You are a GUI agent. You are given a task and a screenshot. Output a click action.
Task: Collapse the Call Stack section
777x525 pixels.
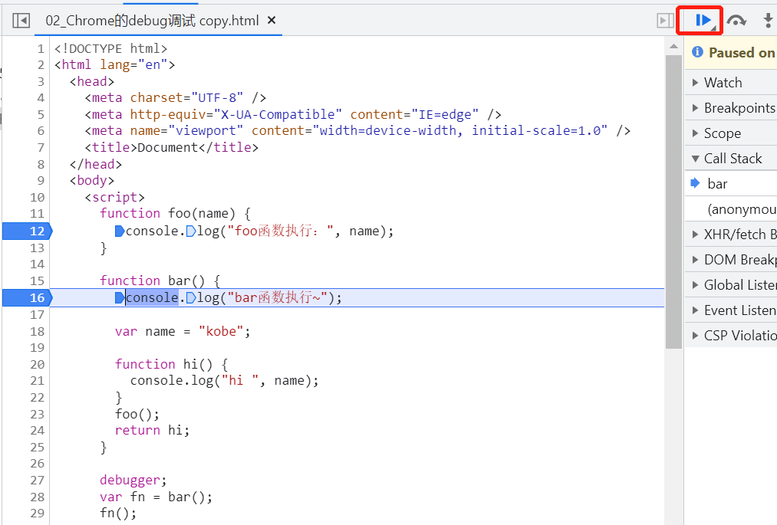click(733, 159)
